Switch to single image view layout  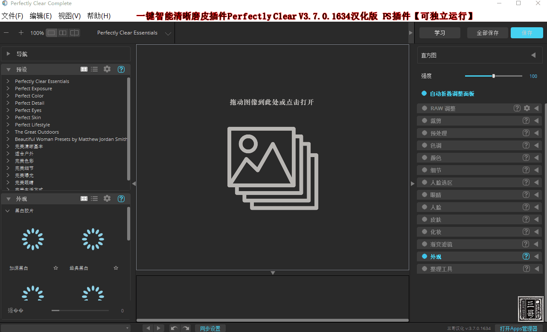tap(51, 33)
